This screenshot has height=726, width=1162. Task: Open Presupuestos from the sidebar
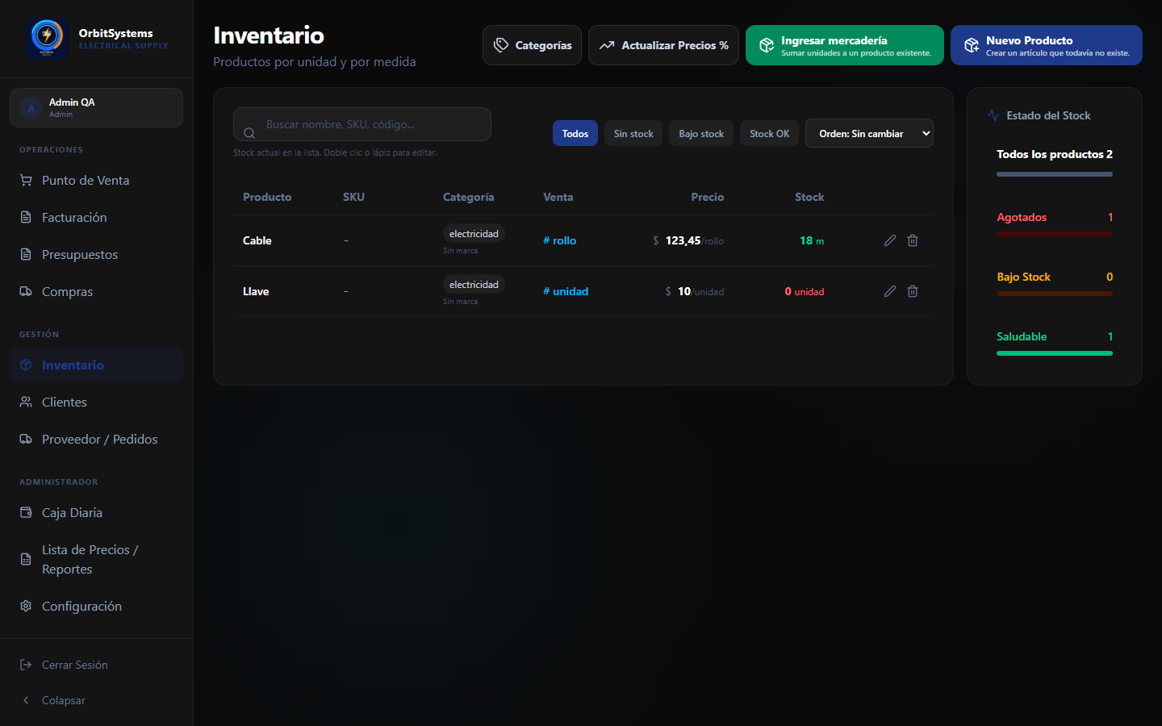pyautogui.click(x=97, y=254)
